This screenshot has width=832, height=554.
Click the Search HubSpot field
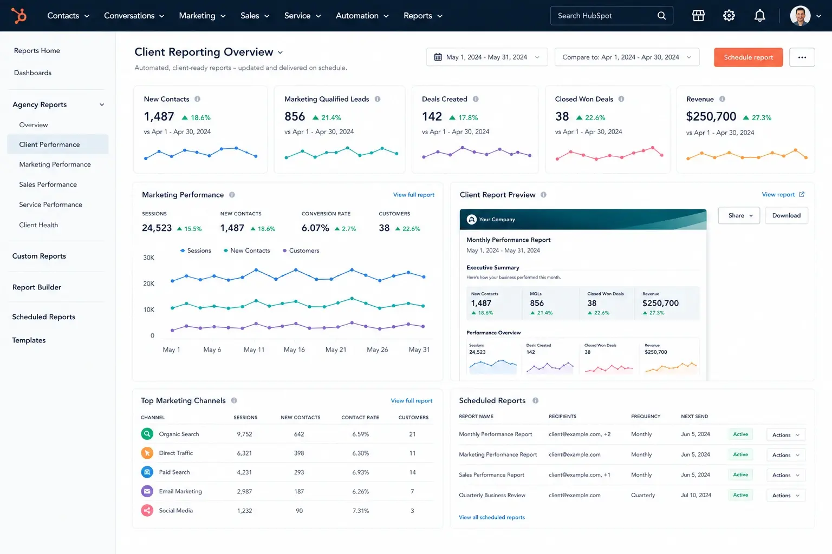612,16
